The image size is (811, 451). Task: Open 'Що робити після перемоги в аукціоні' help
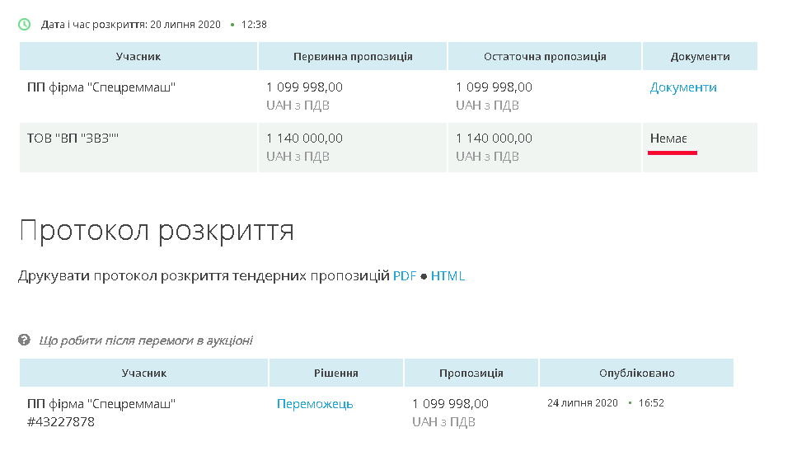coord(146,341)
